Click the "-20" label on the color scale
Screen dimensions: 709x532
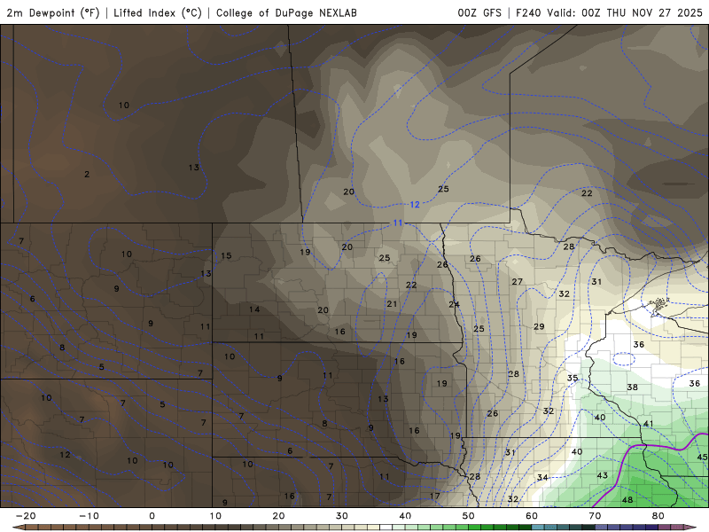click(x=26, y=516)
